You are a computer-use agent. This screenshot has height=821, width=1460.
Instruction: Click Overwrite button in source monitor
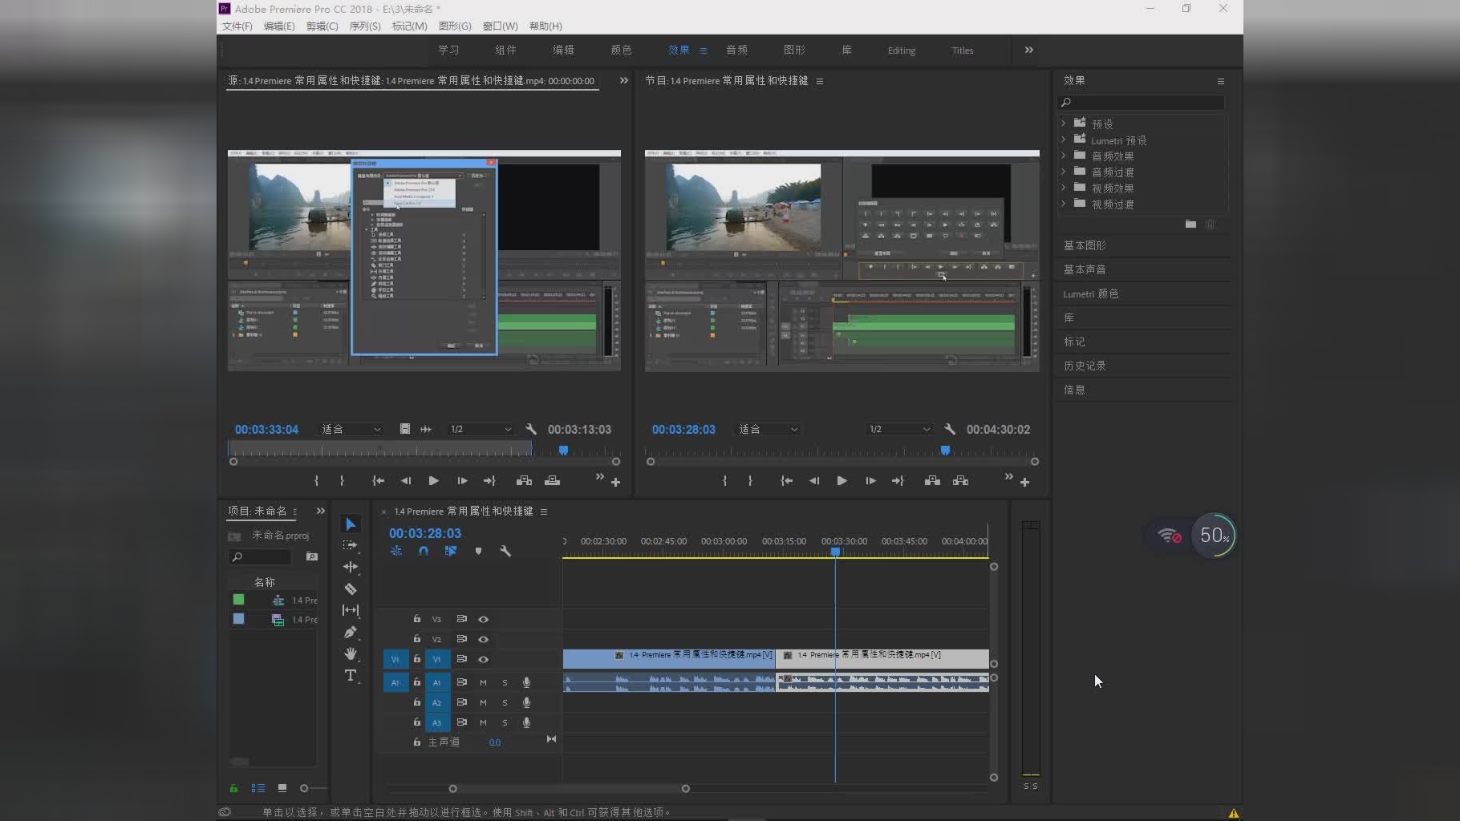[552, 481]
